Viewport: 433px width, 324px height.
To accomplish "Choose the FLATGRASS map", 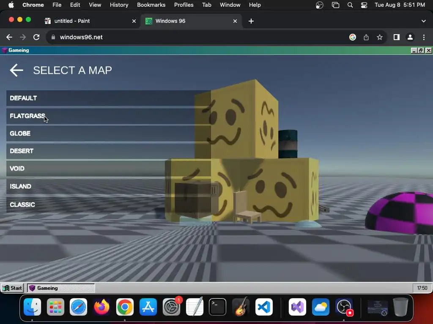I will 109,116.
